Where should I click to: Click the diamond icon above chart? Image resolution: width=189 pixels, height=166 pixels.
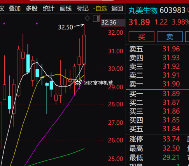(x=87, y=18)
